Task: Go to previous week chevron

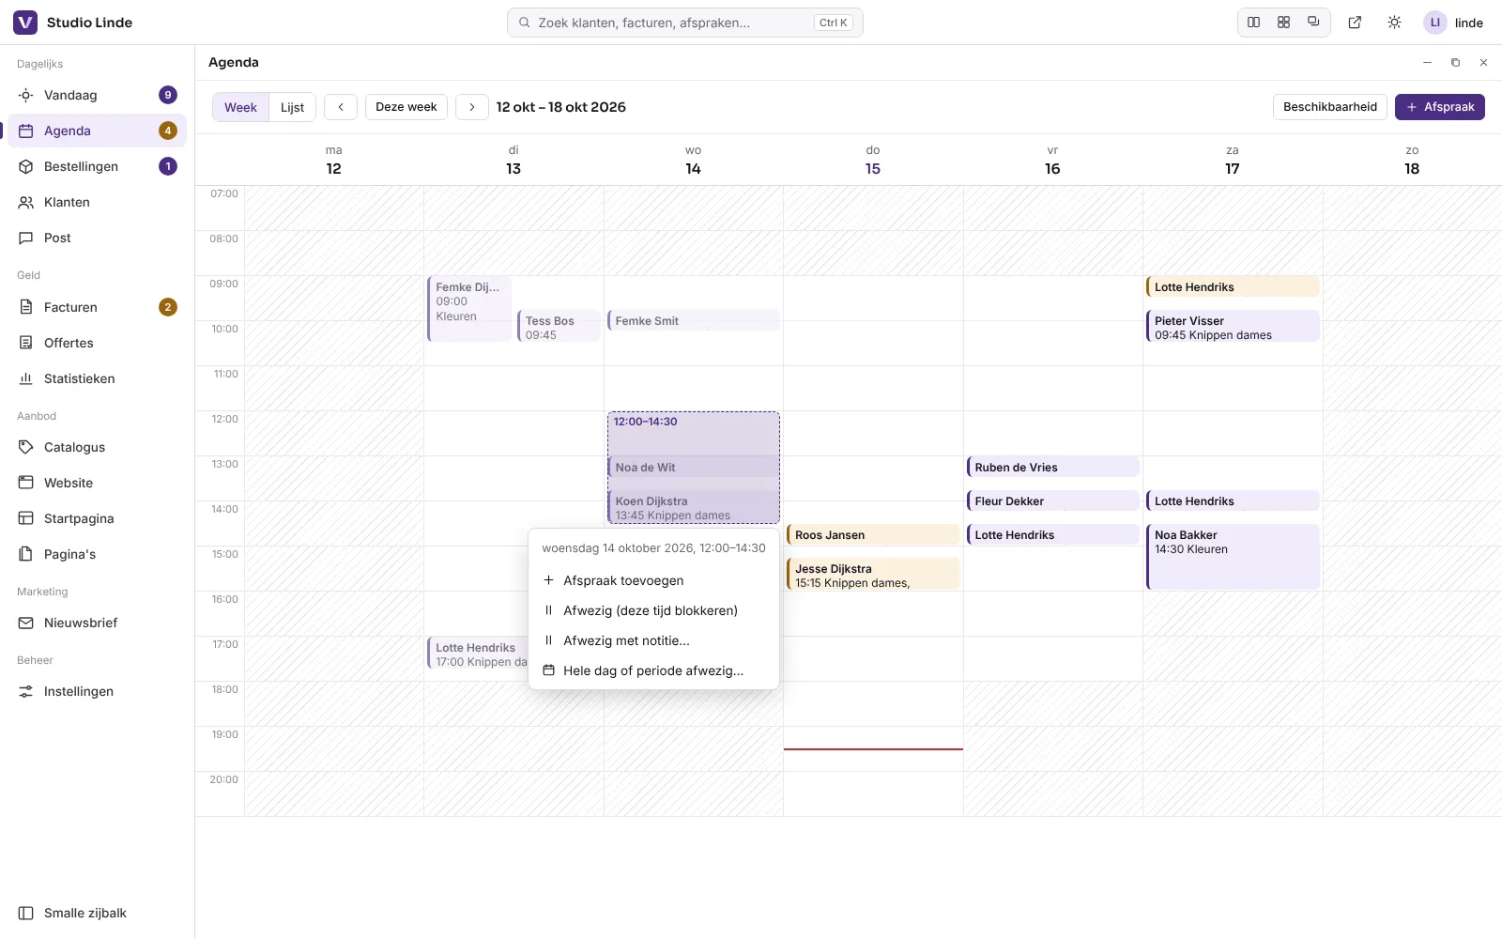Action: coord(341,107)
